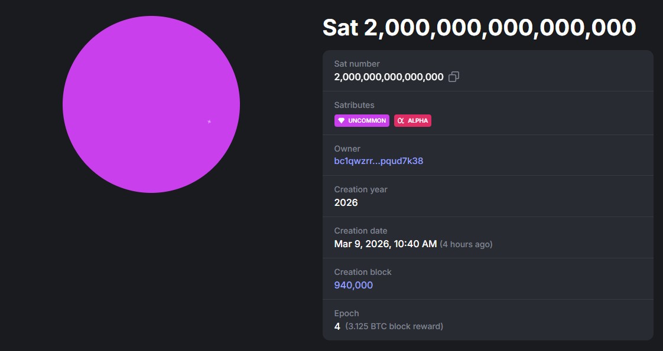Open the owner address bc1qwzrr...pqud7k38

(x=379, y=161)
